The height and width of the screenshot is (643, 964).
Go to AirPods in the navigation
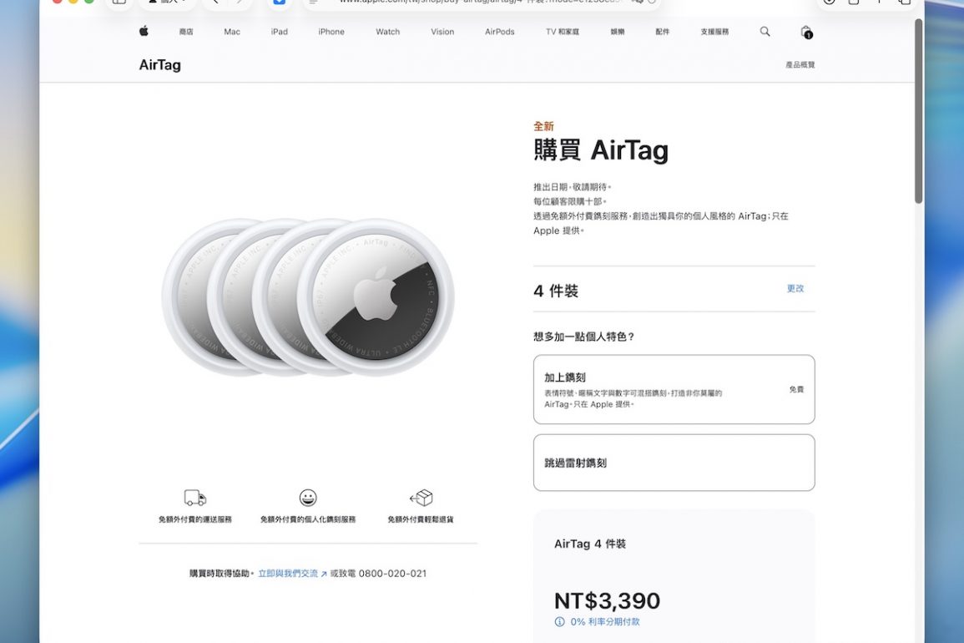coord(499,32)
